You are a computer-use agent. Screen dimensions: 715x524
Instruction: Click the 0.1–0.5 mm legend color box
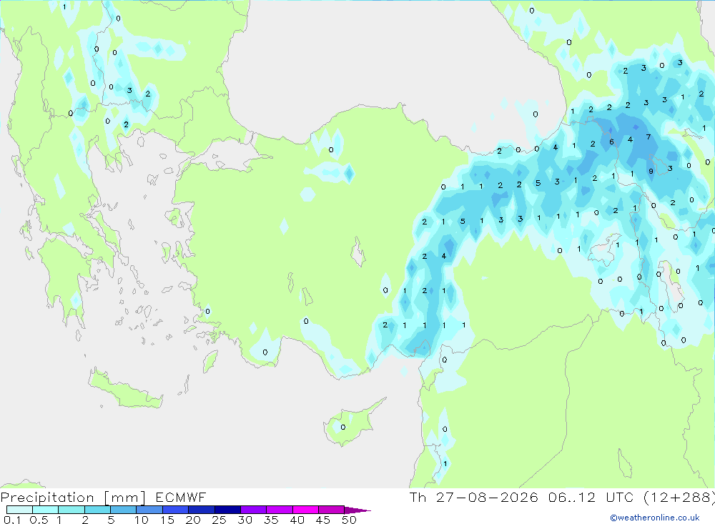[x=19, y=510]
